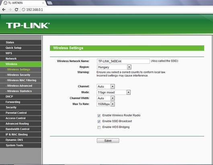Click the Wireless Network Name field
Image resolution: width=213 pixels, height=165 pixels.
(123, 61)
